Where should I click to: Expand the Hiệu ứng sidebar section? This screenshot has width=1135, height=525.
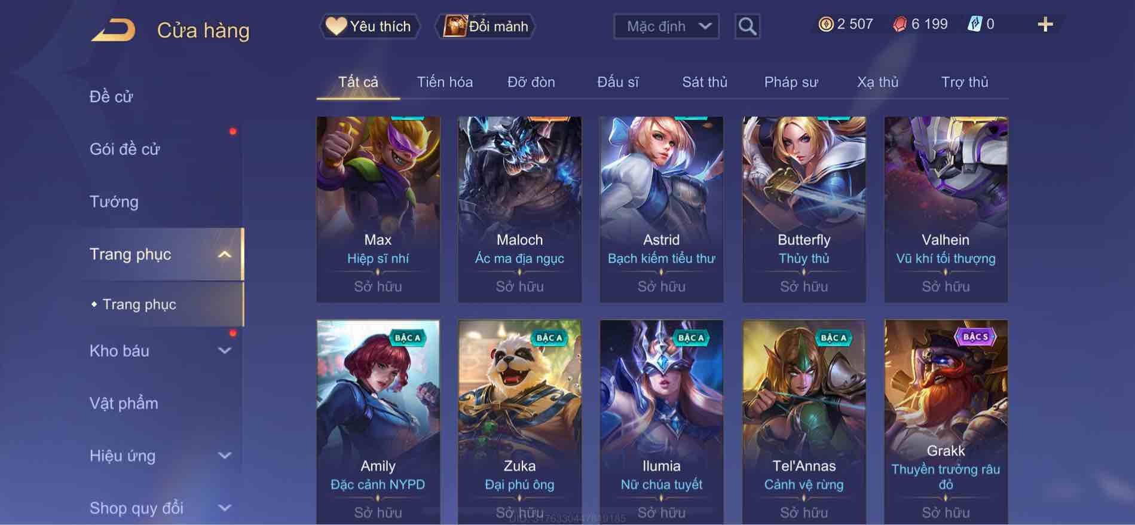[x=225, y=456]
